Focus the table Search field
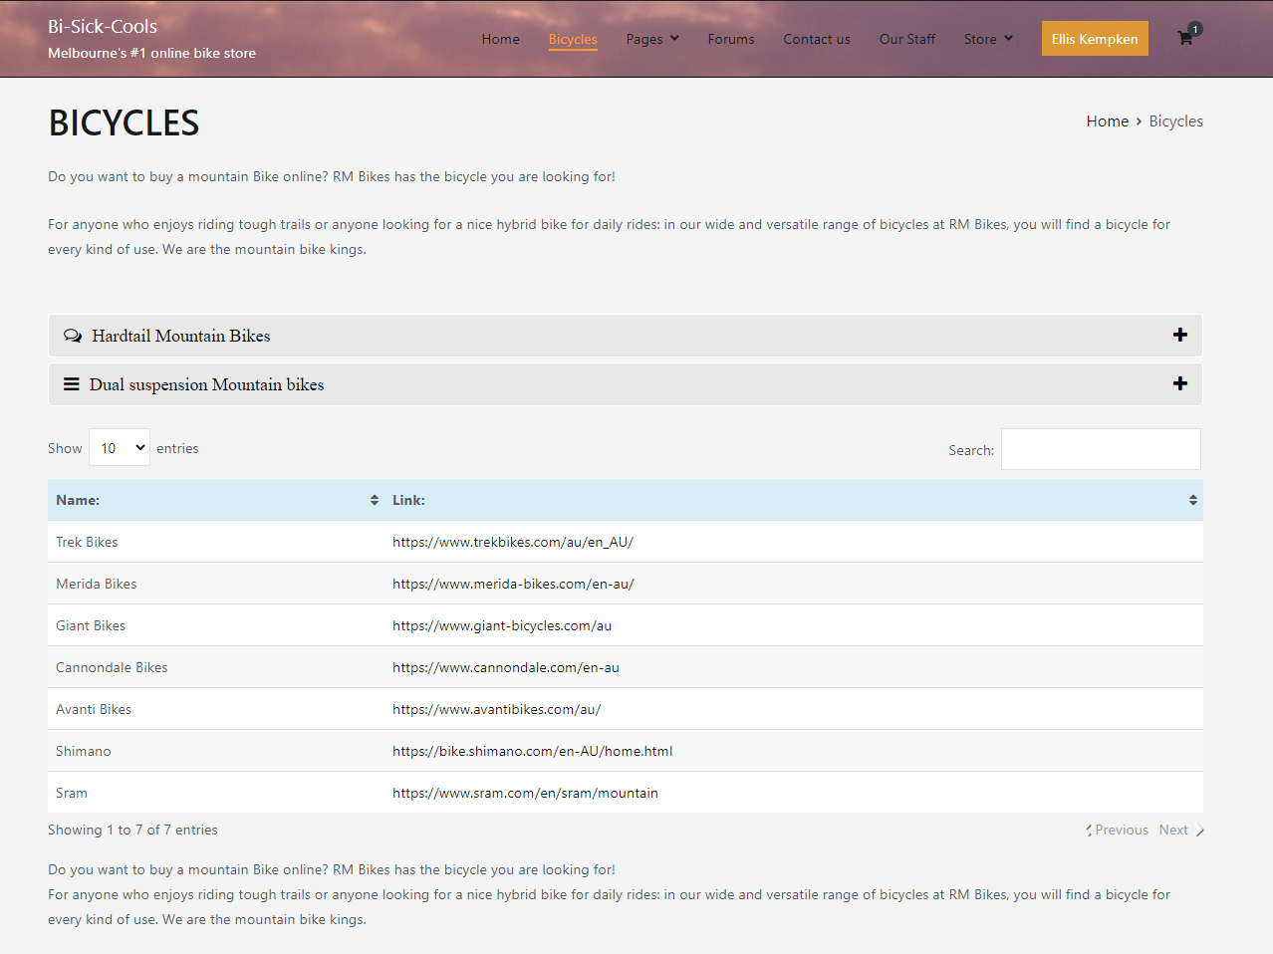Screen dimensions: 1273x954 point(1101,449)
